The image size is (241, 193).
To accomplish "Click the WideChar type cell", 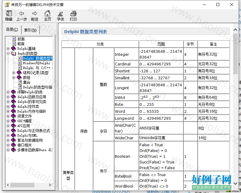I will tap(127, 138).
